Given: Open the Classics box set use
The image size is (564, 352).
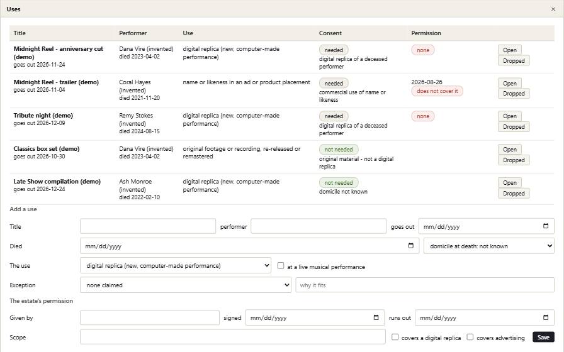Looking at the screenshot, I should [510, 150].
